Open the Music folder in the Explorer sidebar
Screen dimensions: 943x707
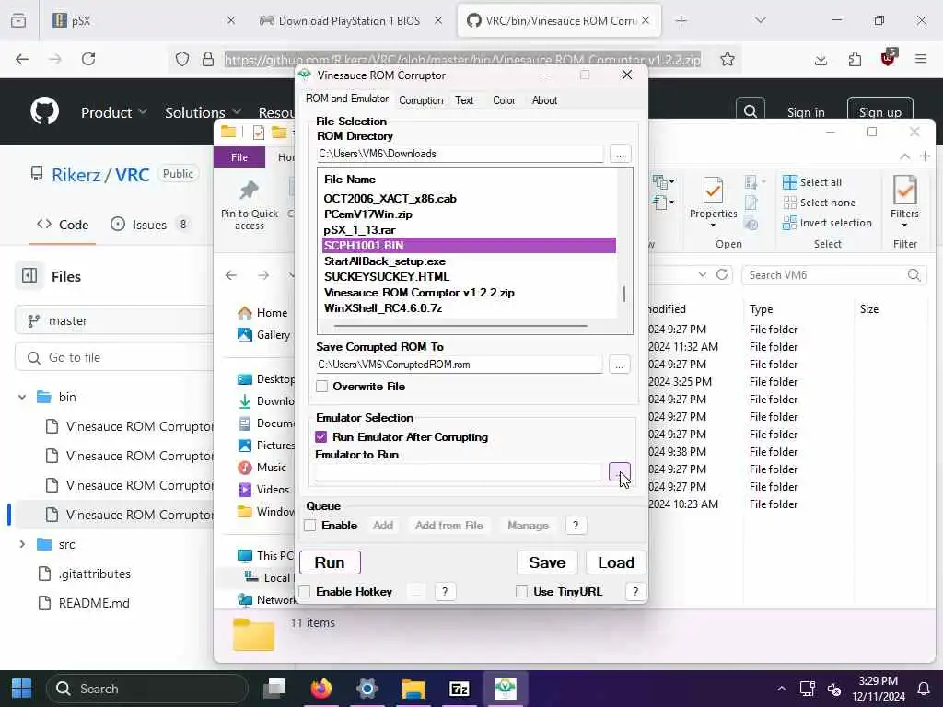click(262, 467)
